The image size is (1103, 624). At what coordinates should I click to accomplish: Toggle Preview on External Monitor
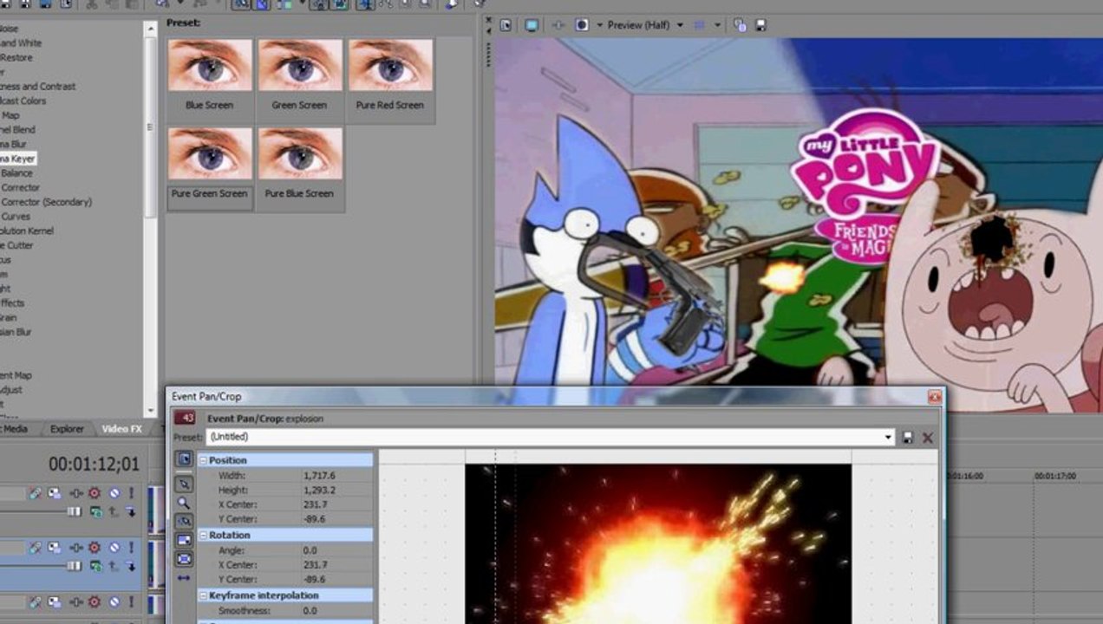(532, 25)
